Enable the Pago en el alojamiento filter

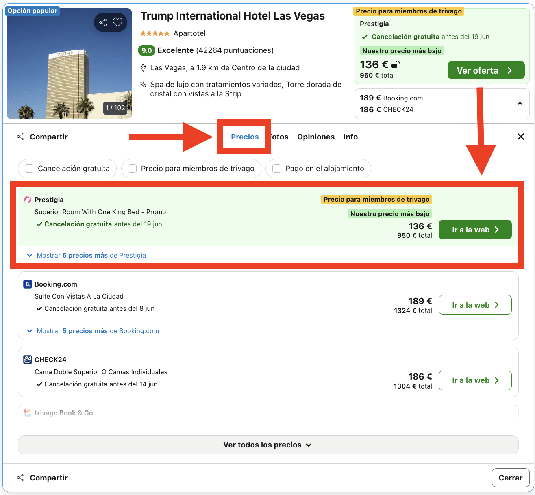point(277,168)
